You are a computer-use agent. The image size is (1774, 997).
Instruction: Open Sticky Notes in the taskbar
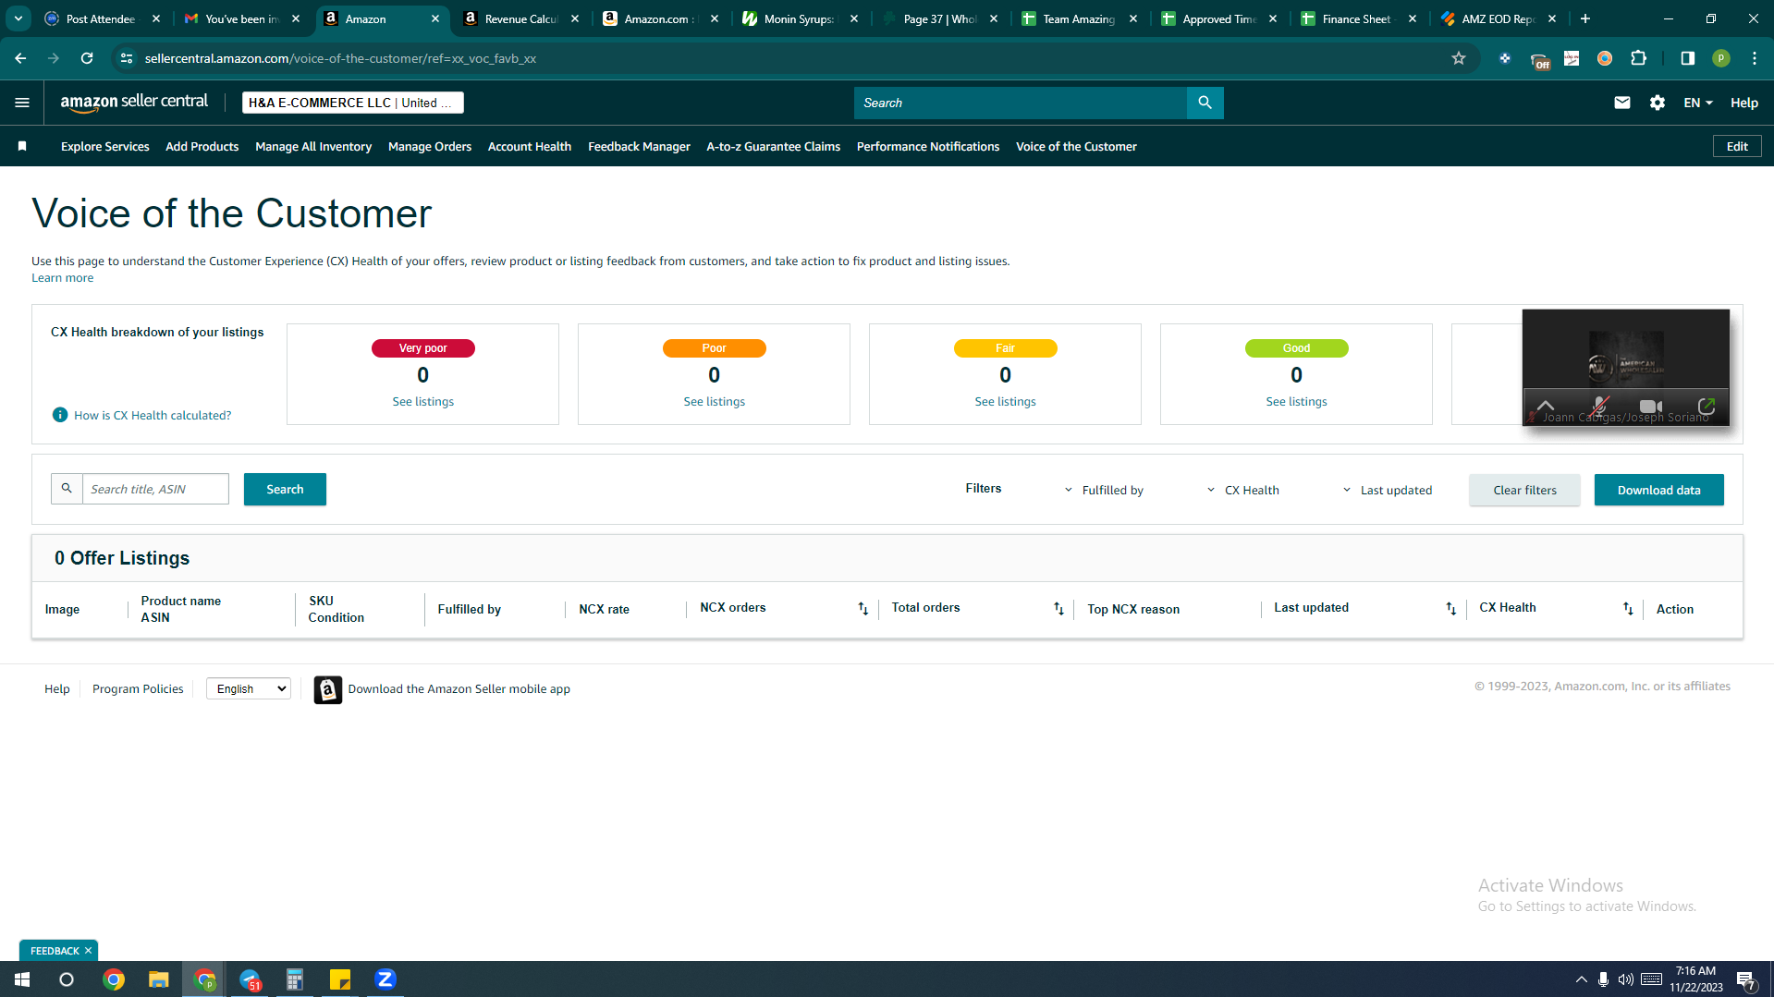tap(340, 979)
